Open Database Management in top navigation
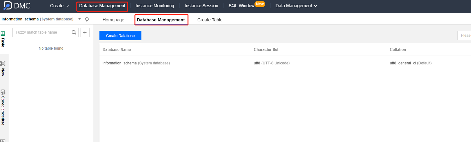This screenshot has height=142, width=471. (x=102, y=6)
